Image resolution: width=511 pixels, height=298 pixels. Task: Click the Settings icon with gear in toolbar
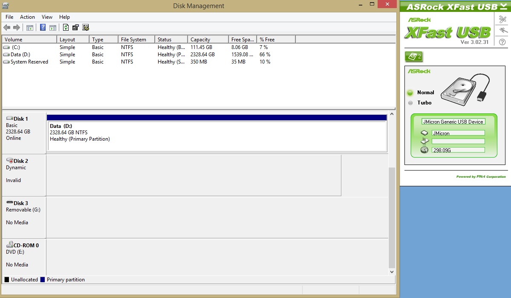pyautogui.click(x=86, y=27)
